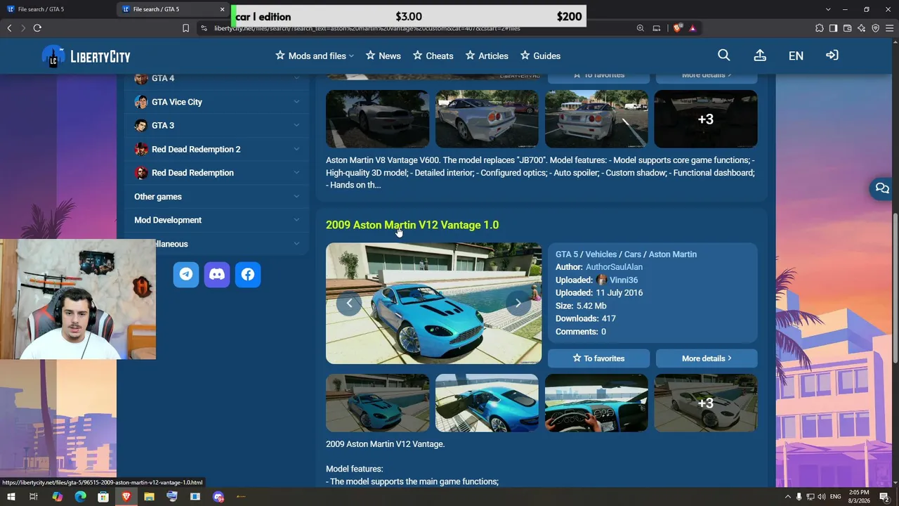
Task: Open the Aston Martin category breadcrumb
Action: [673, 254]
